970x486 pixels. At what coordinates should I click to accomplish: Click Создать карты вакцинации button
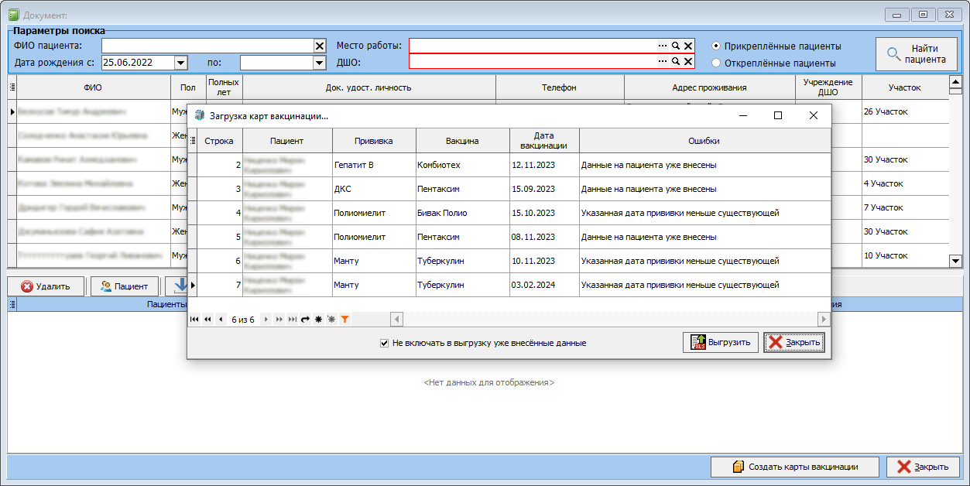pyautogui.click(x=795, y=467)
